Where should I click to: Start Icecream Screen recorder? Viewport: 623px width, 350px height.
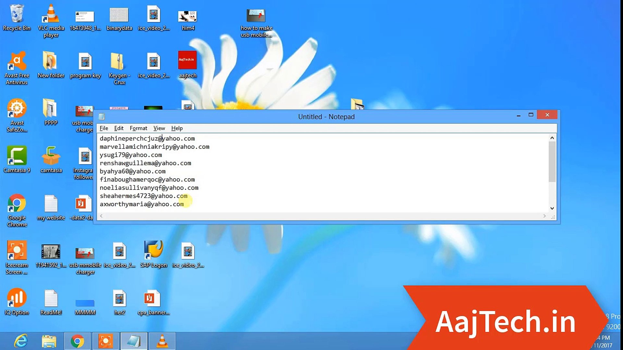coord(17,250)
